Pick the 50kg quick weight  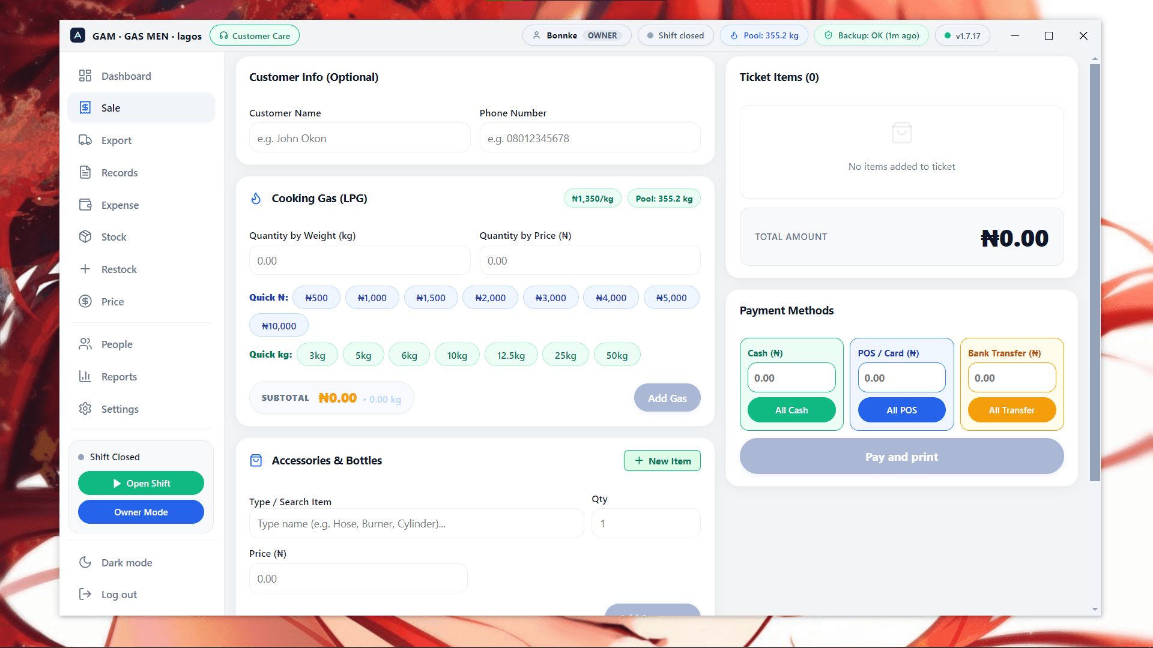(x=617, y=355)
